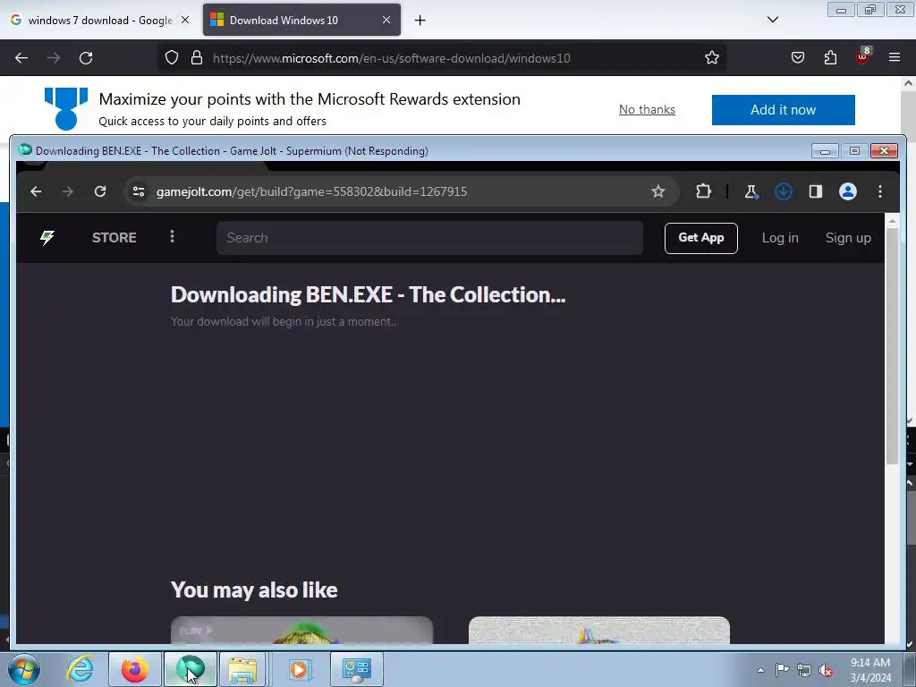Screen dimensions: 916x687
Task: Close the Download Windows 10 tab
Action: point(386,21)
